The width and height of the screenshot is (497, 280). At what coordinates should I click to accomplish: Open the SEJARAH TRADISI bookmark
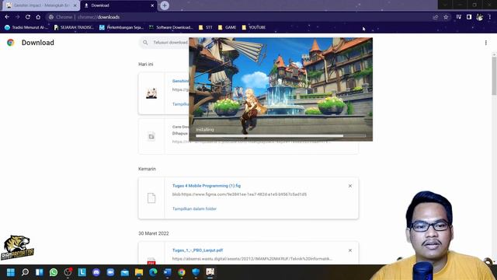pyautogui.click(x=74, y=28)
